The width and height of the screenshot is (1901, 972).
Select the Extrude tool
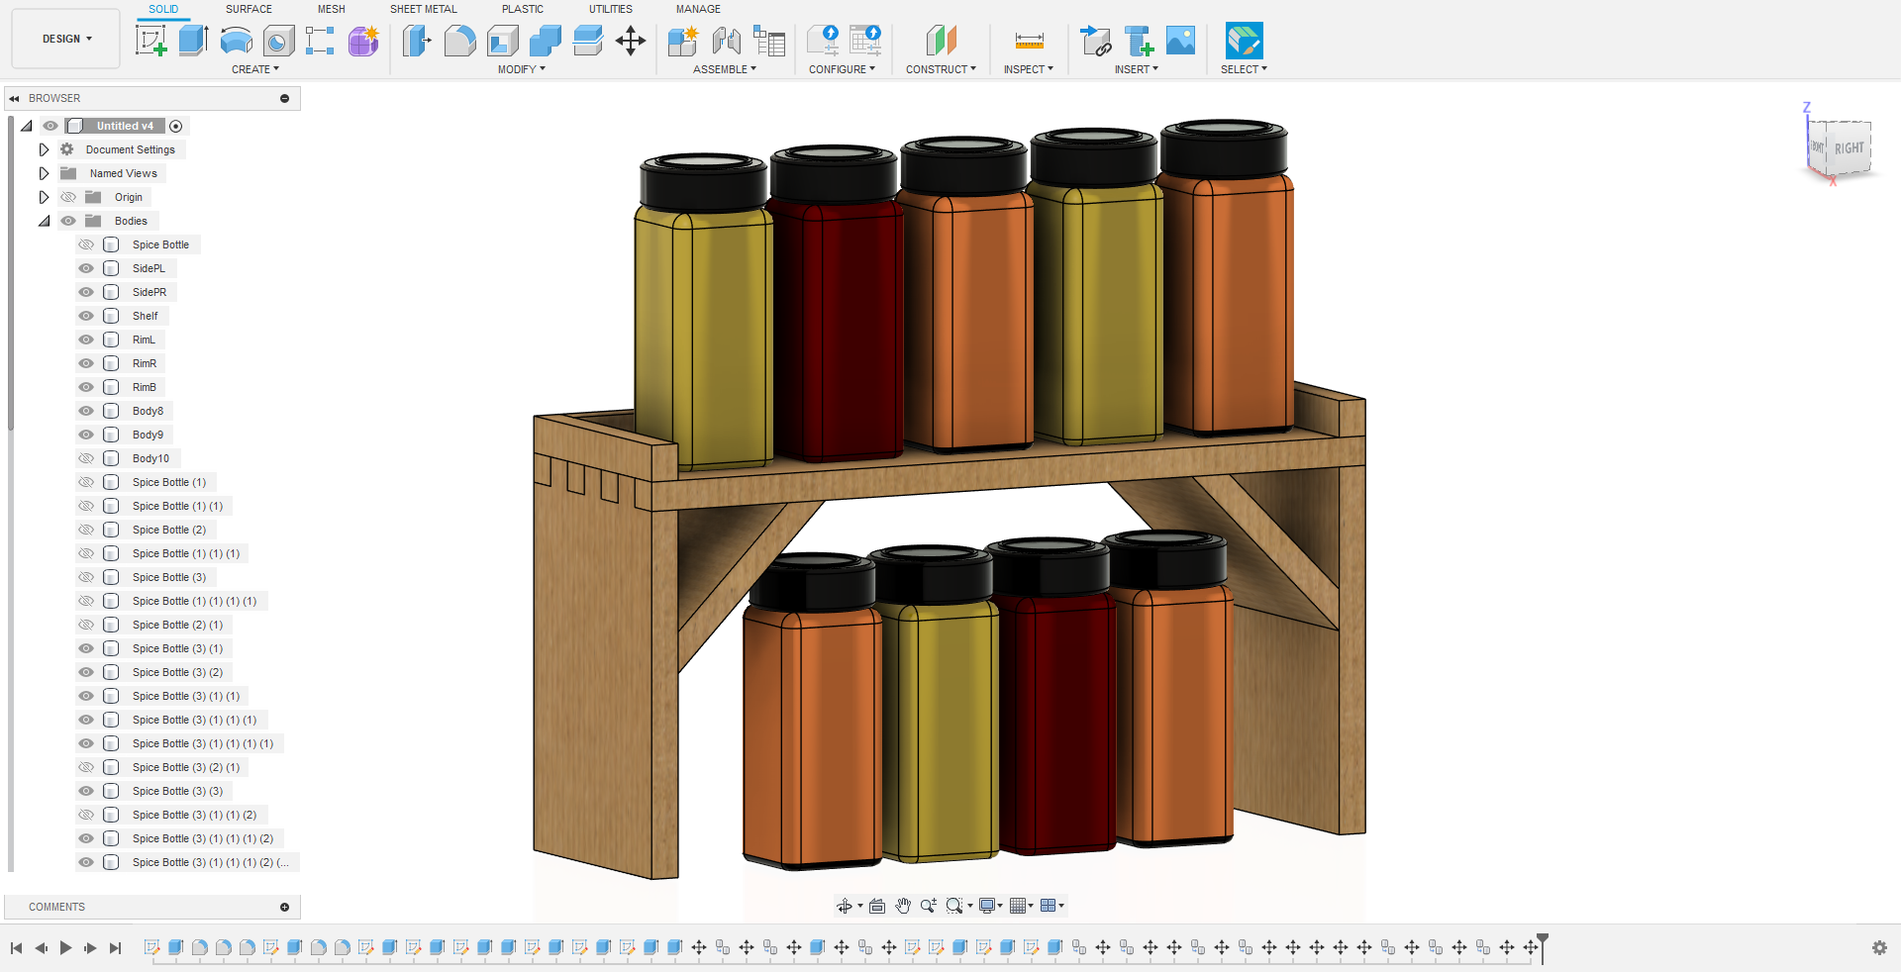pos(193,41)
